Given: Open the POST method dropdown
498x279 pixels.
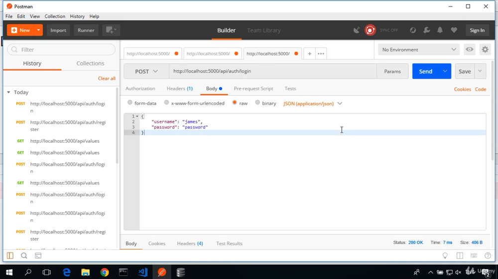Looking at the screenshot, I should coord(146,71).
